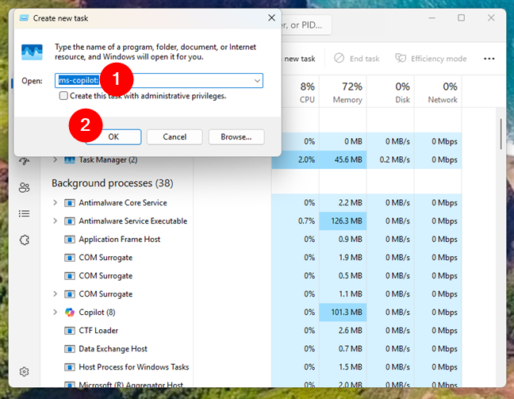Open the Details page list icon in sidebar
Image resolution: width=514 pixels, height=399 pixels.
25,213
